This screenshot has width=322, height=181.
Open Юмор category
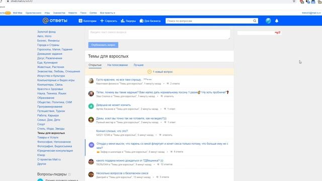[41, 155]
